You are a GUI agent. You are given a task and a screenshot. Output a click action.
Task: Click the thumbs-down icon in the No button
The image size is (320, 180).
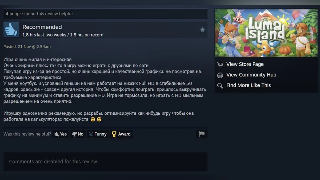click(x=74, y=134)
